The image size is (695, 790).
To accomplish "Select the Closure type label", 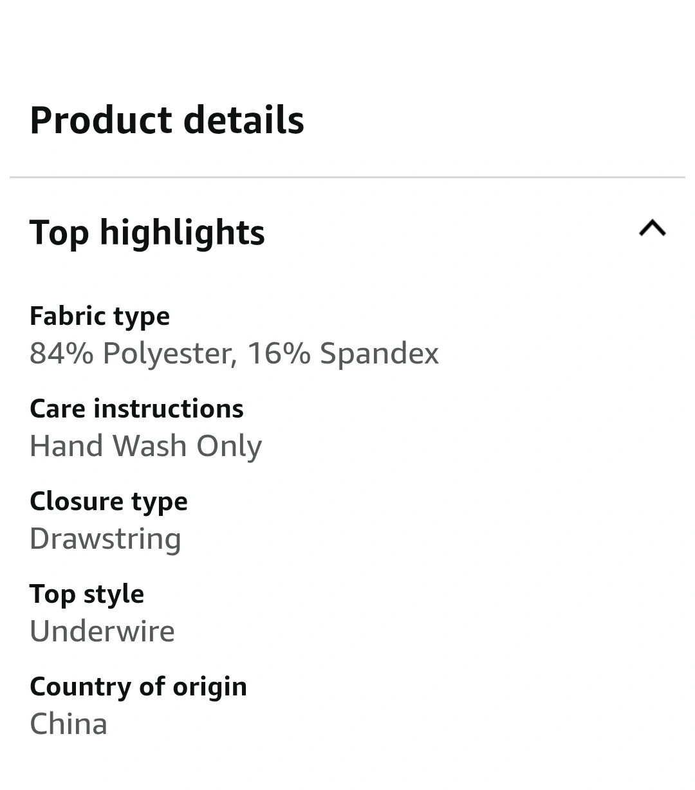I will click(109, 501).
